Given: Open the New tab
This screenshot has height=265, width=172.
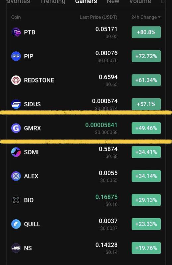Looking at the screenshot, I should click(113, 2).
